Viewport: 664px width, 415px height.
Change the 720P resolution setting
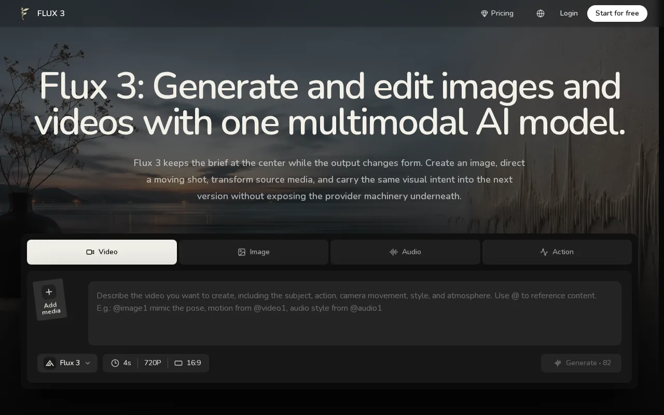(x=153, y=363)
